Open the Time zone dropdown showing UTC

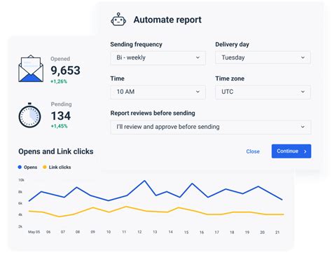coord(263,92)
